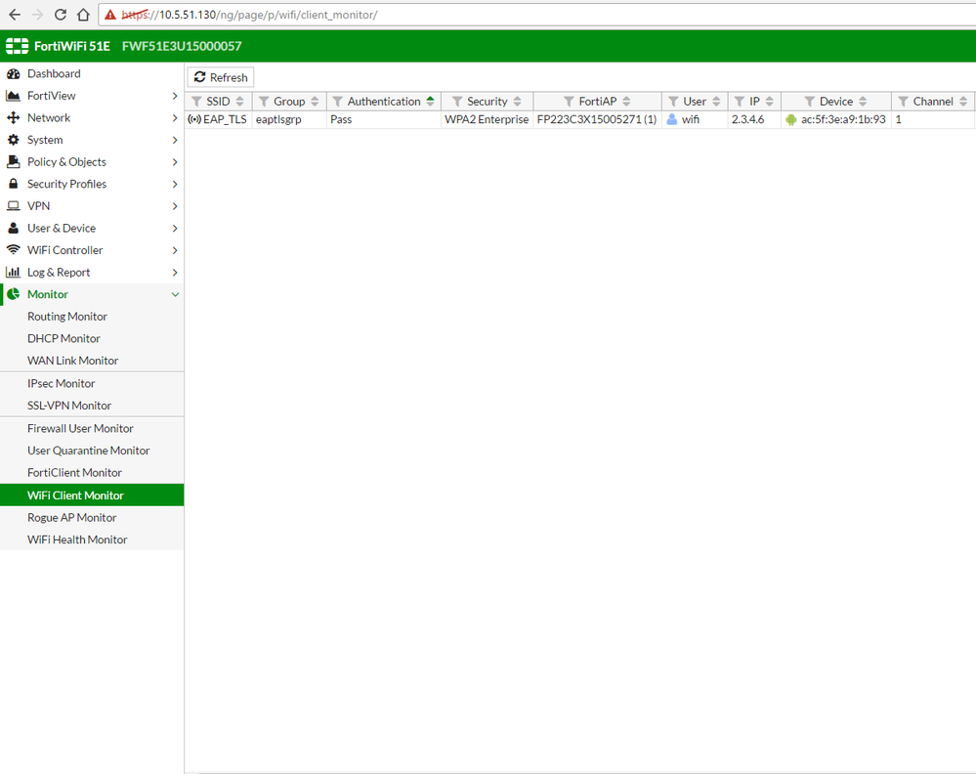Click the Network cross-arrows icon
Image resolution: width=976 pixels, height=774 pixels.
[13, 117]
